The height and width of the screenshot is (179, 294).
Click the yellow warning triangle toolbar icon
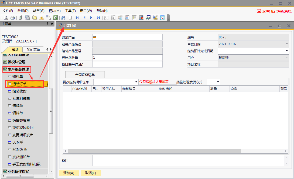tap(42, 18)
